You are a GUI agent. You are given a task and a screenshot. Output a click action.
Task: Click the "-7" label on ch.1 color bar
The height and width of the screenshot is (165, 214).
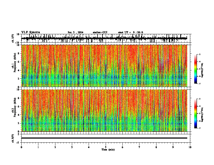click(199, 84)
